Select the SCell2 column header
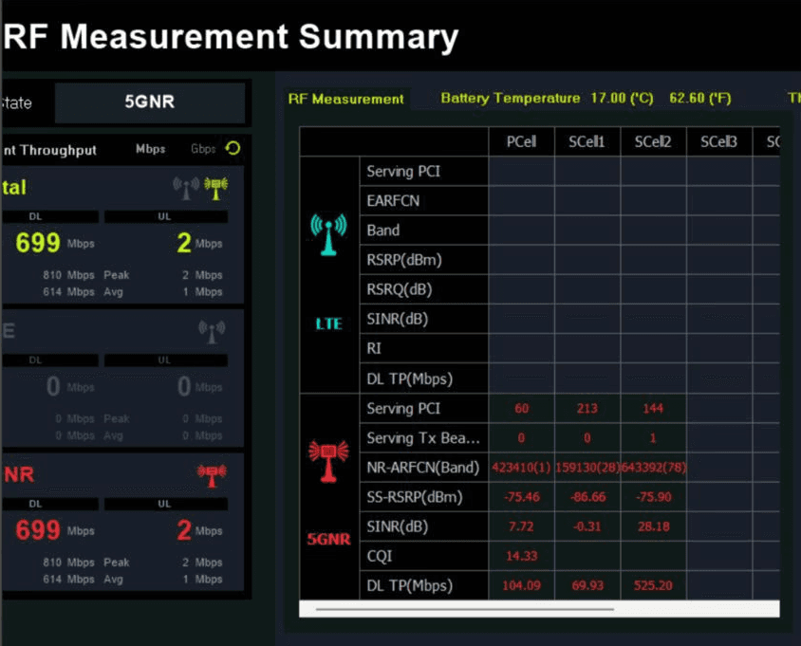 (x=653, y=141)
